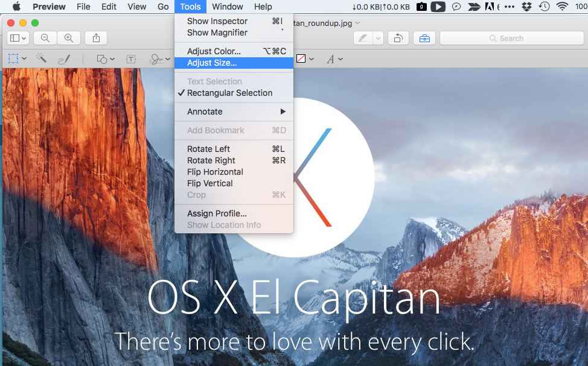
Task: Click the Share toolbar button
Action: [x=96, y=38]
